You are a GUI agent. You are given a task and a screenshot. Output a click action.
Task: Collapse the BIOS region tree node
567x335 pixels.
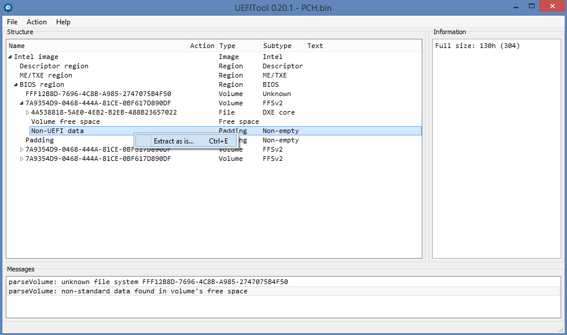pyautogui.click(x=16, y=84)
